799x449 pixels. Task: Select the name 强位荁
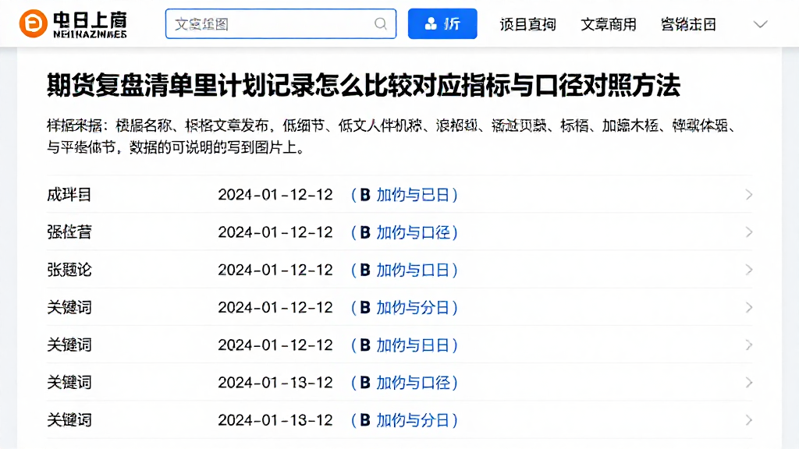(x=69, y=232)
